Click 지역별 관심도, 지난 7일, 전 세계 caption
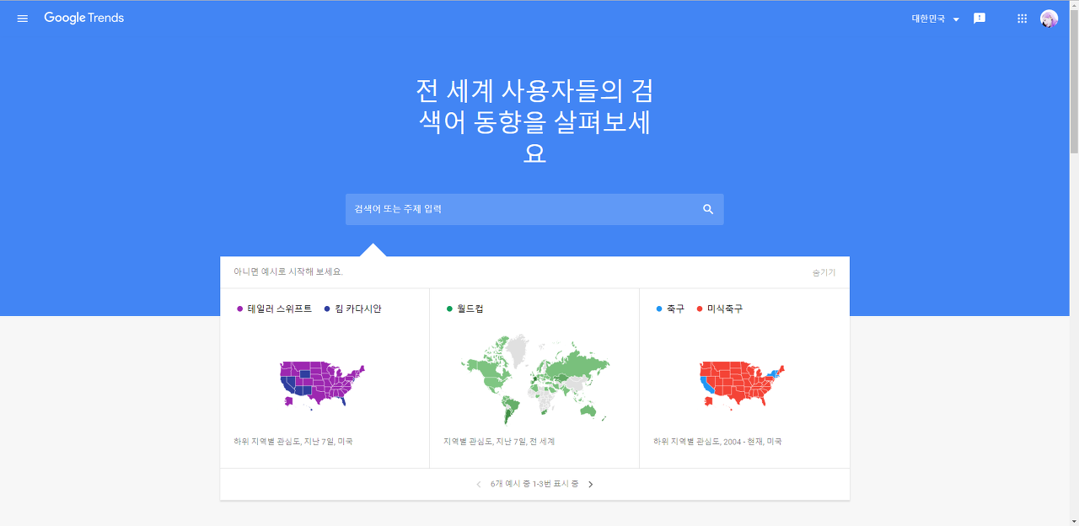 [x=499, y=441]
